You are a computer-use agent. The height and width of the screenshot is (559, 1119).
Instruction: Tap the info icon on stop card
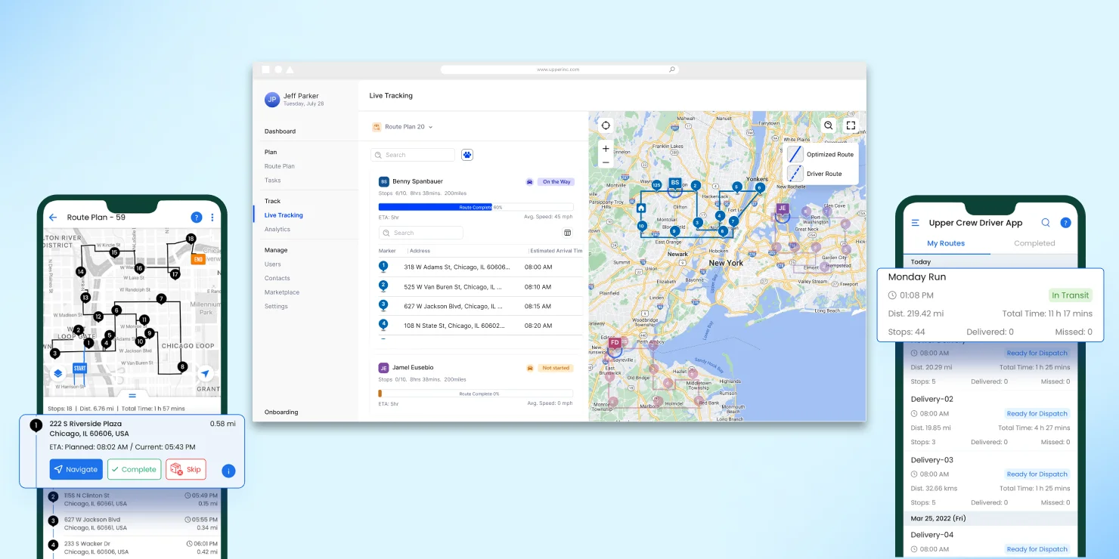point(228,471)
